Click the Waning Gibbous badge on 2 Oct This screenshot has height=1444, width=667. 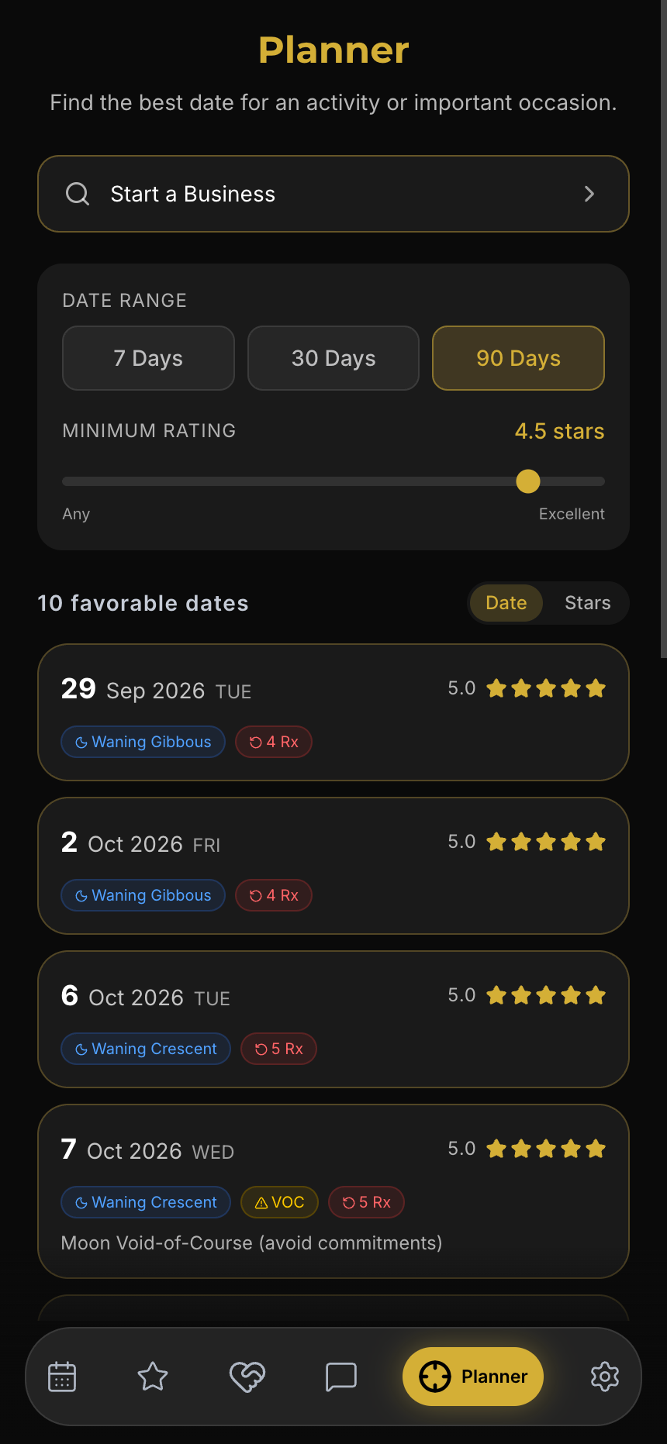click(143, 895)
